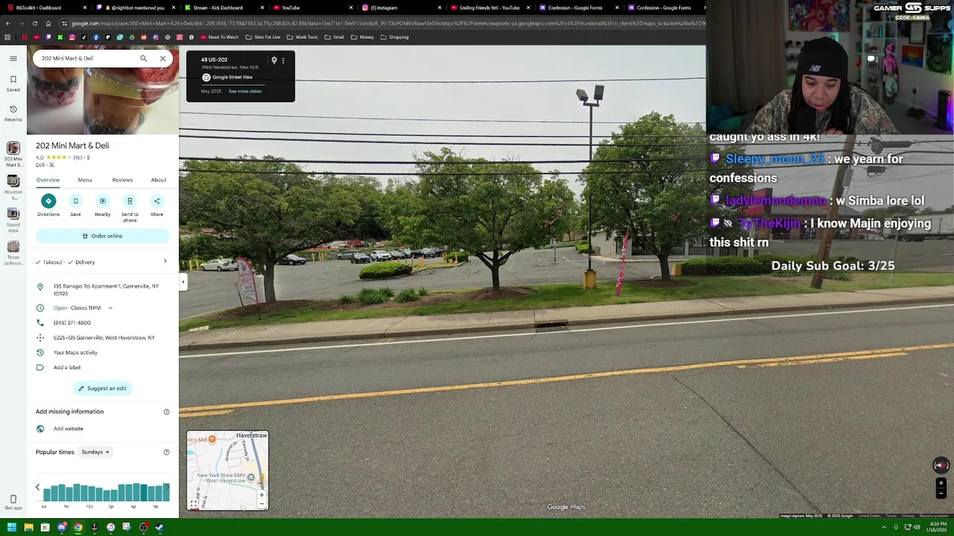Switch to the Overview tab
The height and width of the screenshot is (536, 954).
[48, 179]
